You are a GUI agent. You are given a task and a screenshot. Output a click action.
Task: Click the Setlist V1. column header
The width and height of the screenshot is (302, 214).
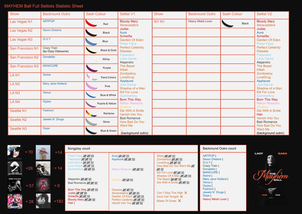coord(135,15)
